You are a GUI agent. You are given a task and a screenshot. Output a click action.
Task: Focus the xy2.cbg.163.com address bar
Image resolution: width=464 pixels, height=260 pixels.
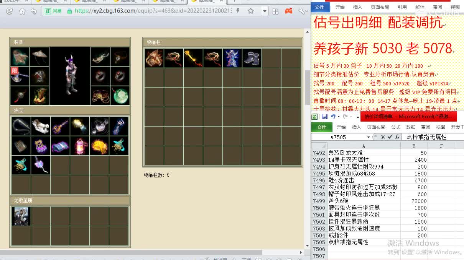(x=153, y=11)
